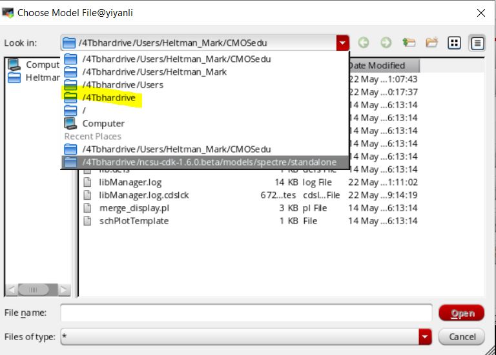Image resolution: width=496 pixels, height=355 pixels.
Task: Pick root '/' entry in path dropdown
Action: [84, 111]
